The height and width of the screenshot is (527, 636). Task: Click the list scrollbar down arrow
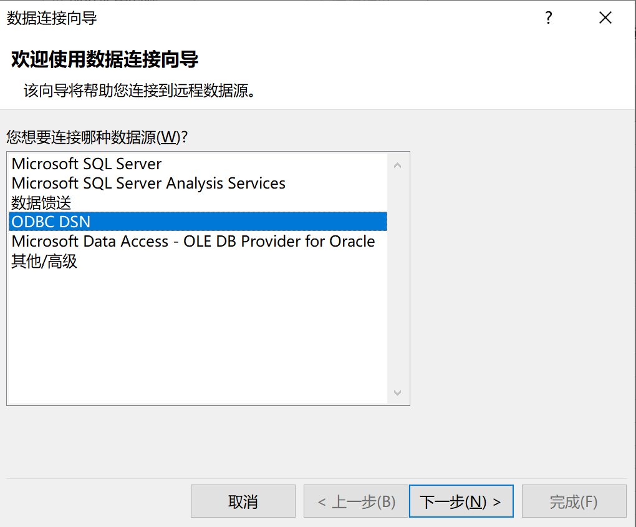398,393
